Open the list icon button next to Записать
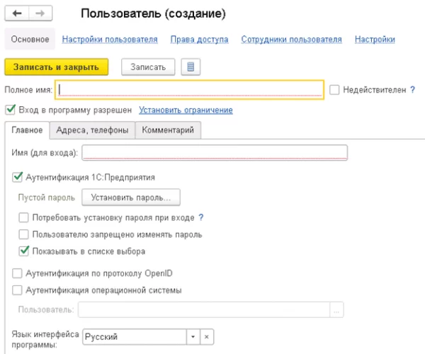 (191, 67)
